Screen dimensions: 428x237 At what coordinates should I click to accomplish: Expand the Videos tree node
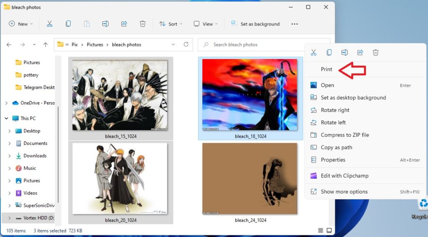click(x=10, y=193)
